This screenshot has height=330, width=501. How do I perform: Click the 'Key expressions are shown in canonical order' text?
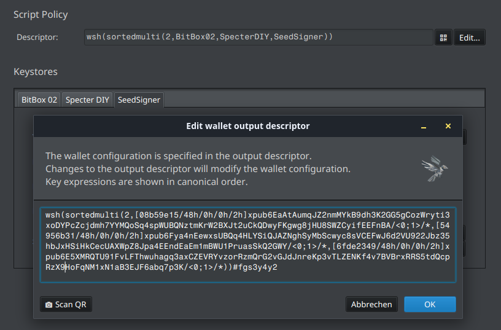147,182
